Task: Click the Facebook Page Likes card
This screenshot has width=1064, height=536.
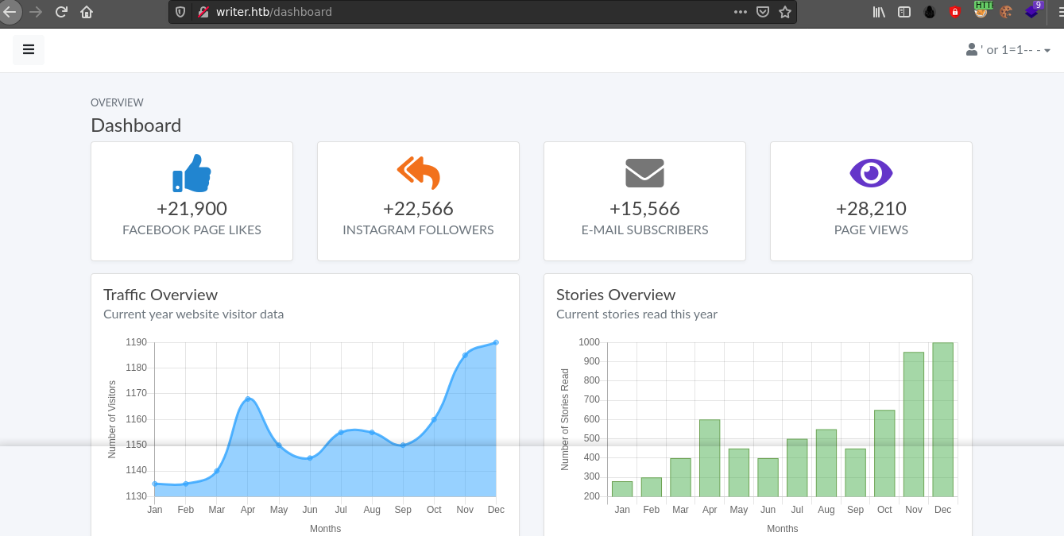Action: (x=192, y=201)
